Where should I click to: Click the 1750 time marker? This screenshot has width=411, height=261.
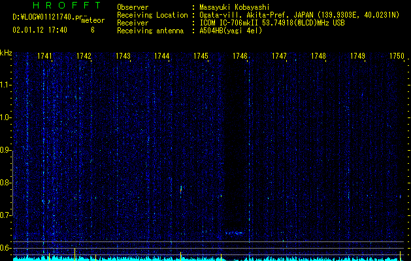point(397,55)
